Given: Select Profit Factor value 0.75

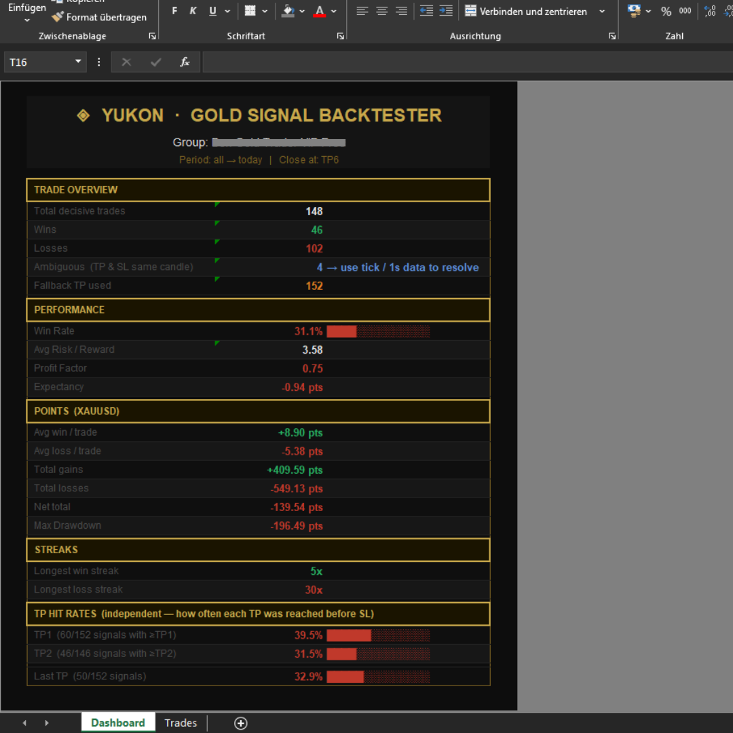Looking at the screenshot, I should point(313,369).
